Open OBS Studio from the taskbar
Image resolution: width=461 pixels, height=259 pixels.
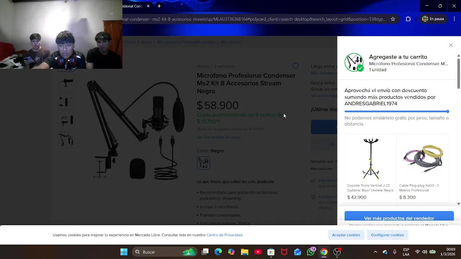coord(337,252)
